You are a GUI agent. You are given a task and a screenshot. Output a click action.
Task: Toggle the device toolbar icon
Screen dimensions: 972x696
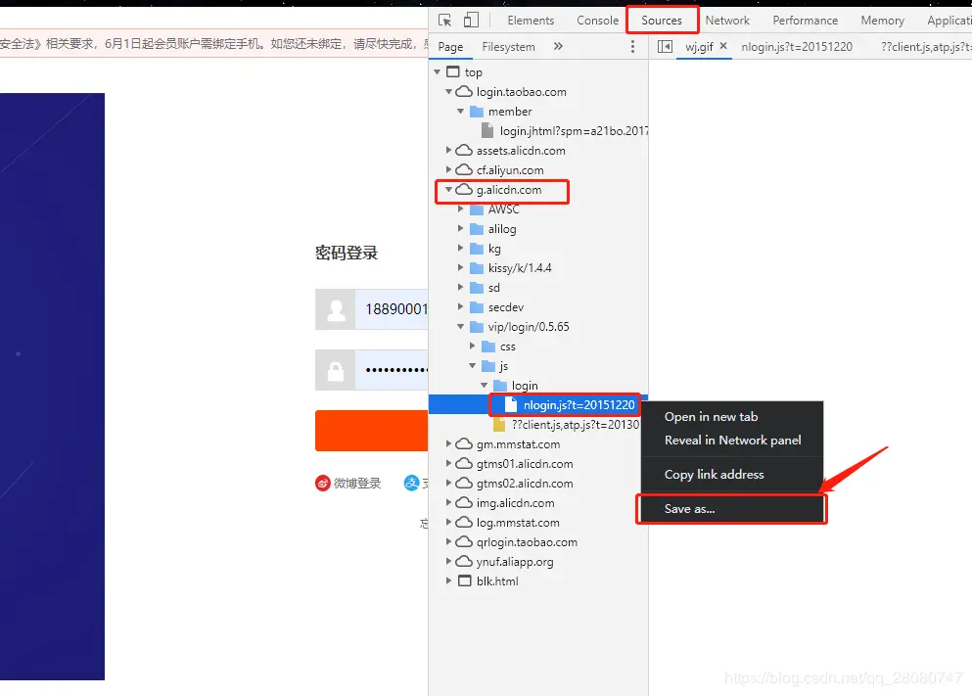471,20
